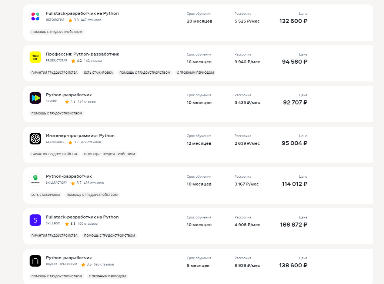Open GeekBrains 979 отзывов reviews
Viewport: 384px width, 284px height.
pos(91,142)
